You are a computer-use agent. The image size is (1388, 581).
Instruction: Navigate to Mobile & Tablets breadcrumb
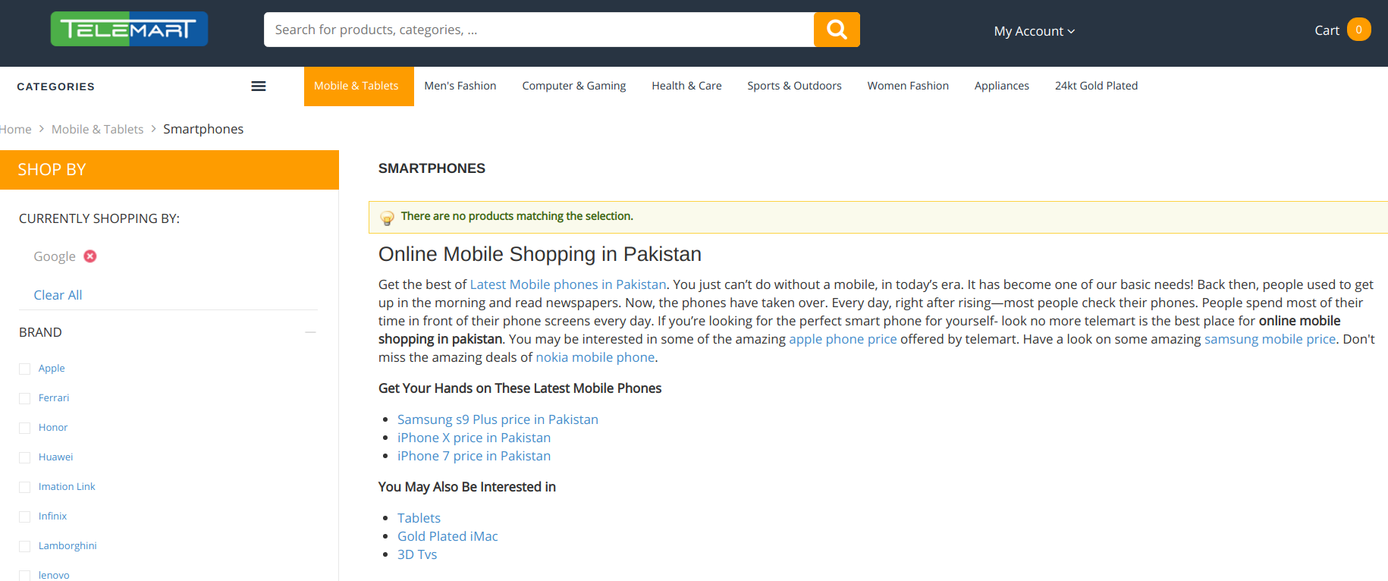coord(97,129)
